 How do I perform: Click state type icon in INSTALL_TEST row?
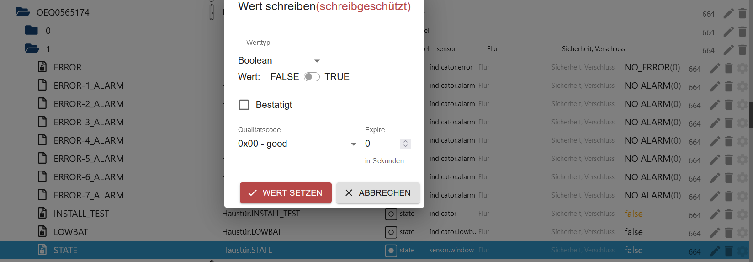(391, 214)
